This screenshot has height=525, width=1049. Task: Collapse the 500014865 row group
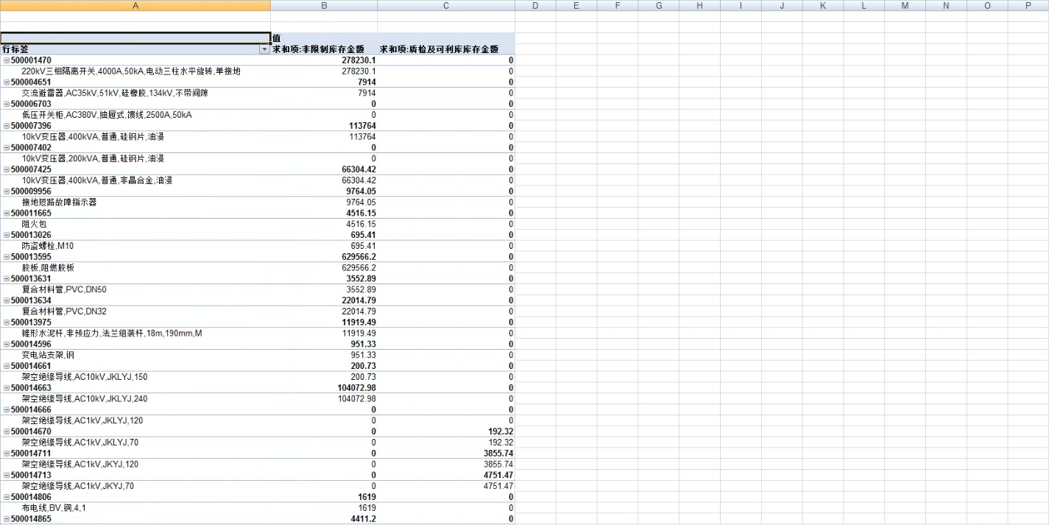pos(7,519)
